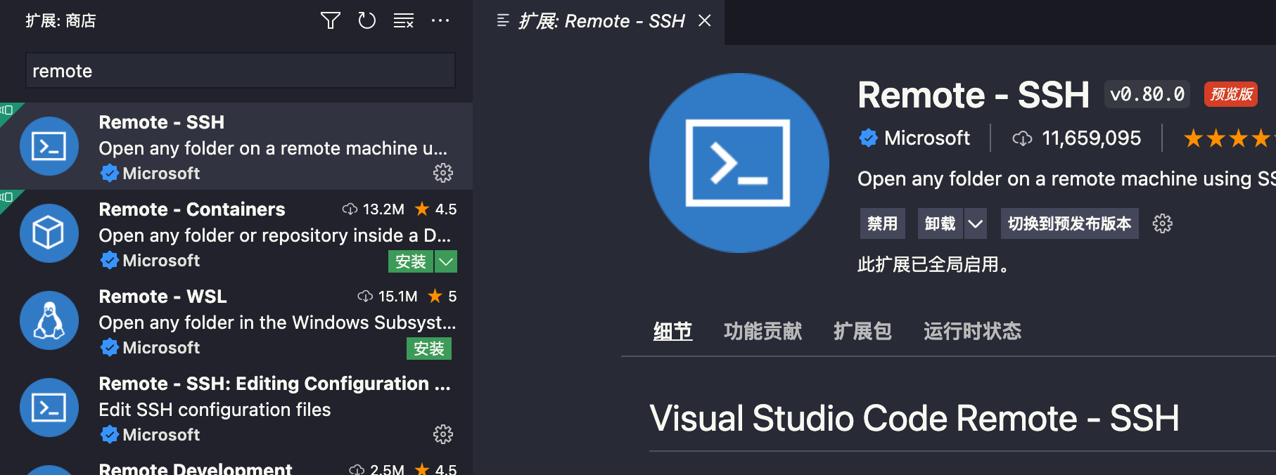1276x475 pixels.
Task: Click the star rating in extension details
Action: [x=1229, y=138]
